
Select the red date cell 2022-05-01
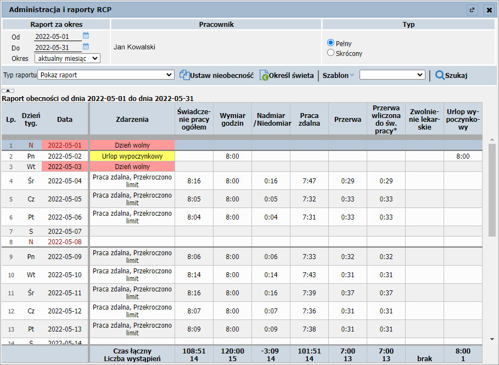pyautogui.click(x=65, y=145)
